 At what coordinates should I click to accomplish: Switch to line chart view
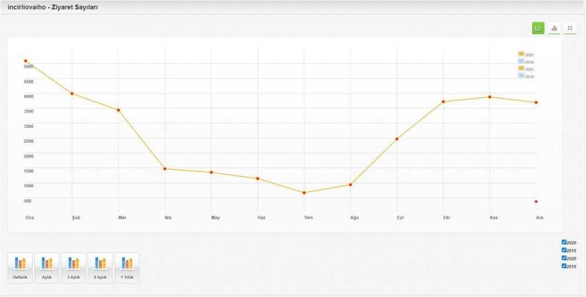tap(538, 28)
